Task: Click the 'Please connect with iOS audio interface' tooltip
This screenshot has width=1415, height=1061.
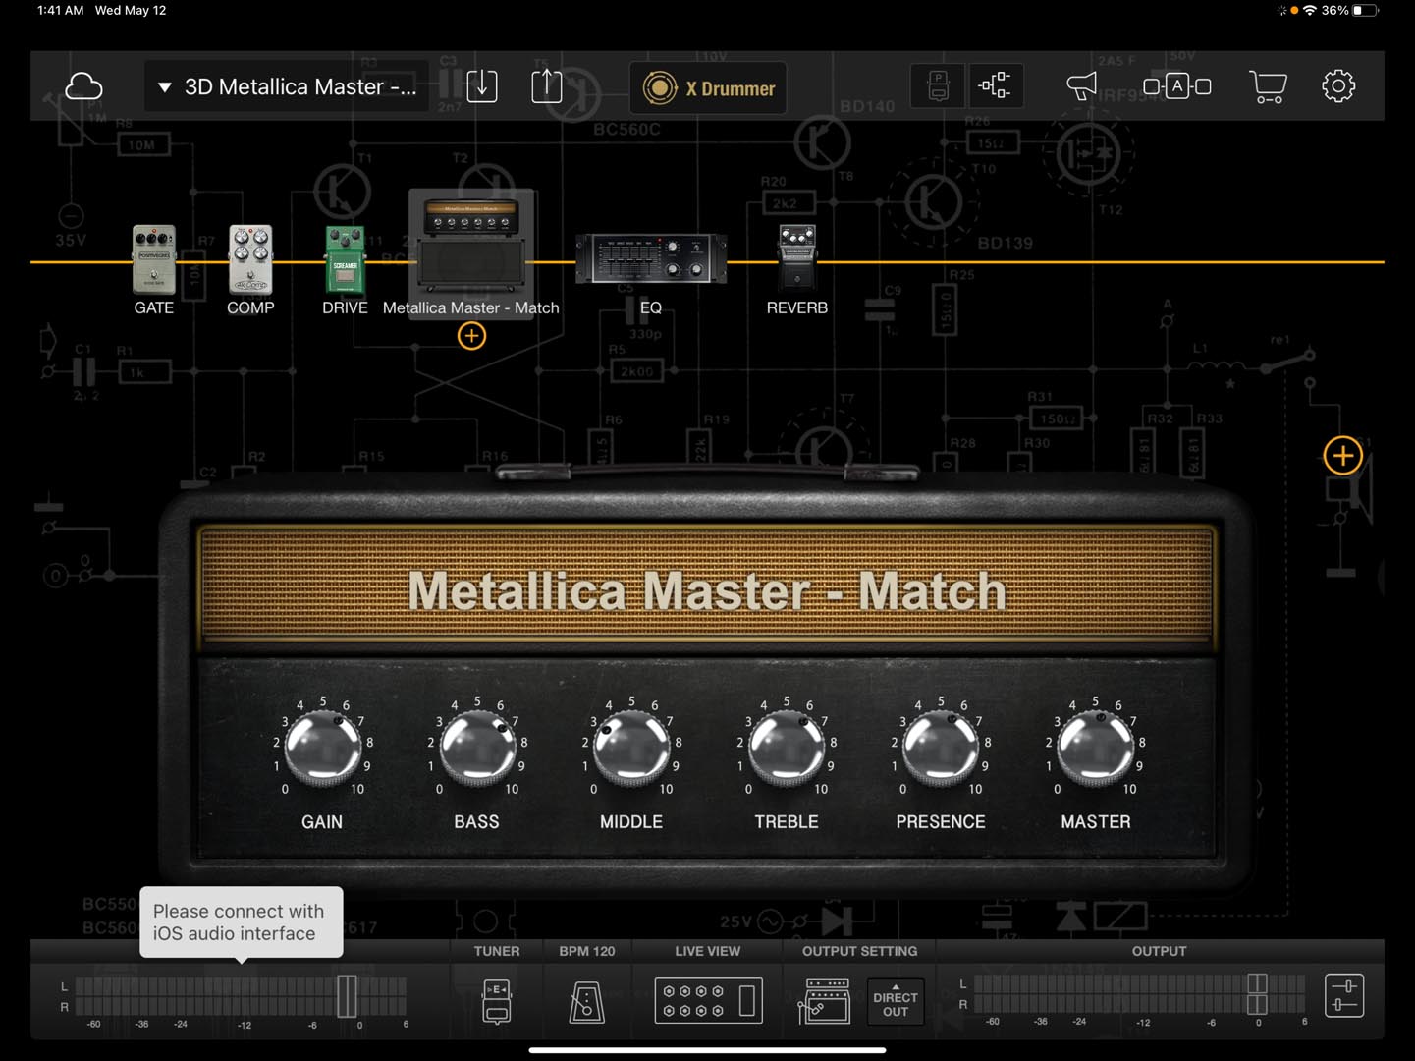Action: pyautogui.click(x=241, y=922)
